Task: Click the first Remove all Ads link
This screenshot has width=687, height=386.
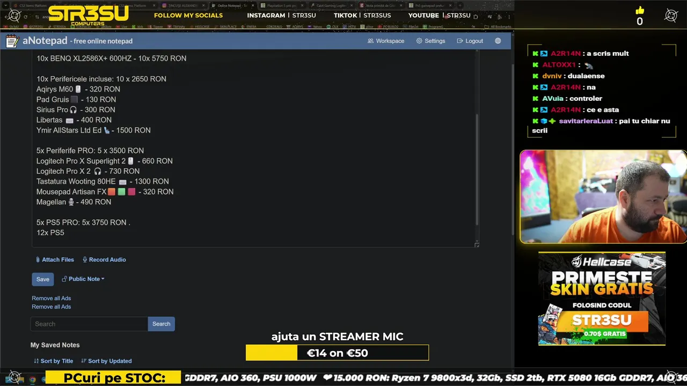Action: pyautogui.click(x=51, y=298)
